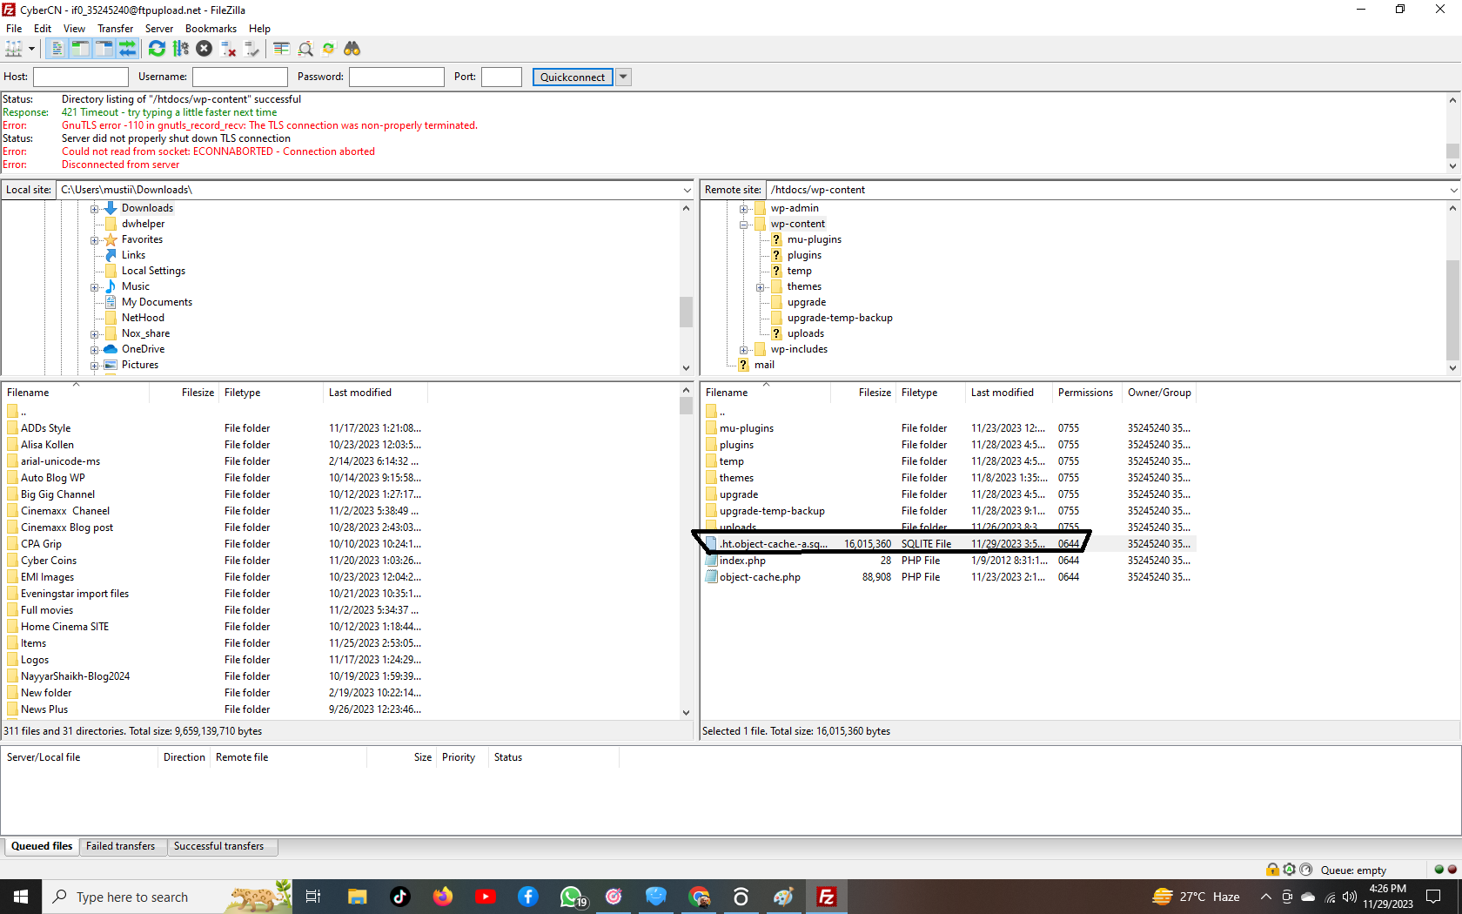Select the mail folder in remote tree
Image resolution: width=1462 pixels, height=914 pixels.
[764, 365]
